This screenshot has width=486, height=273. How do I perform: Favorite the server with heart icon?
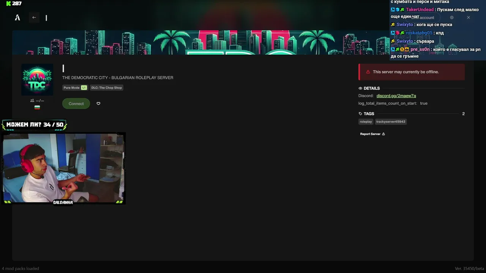pos(98,104)
